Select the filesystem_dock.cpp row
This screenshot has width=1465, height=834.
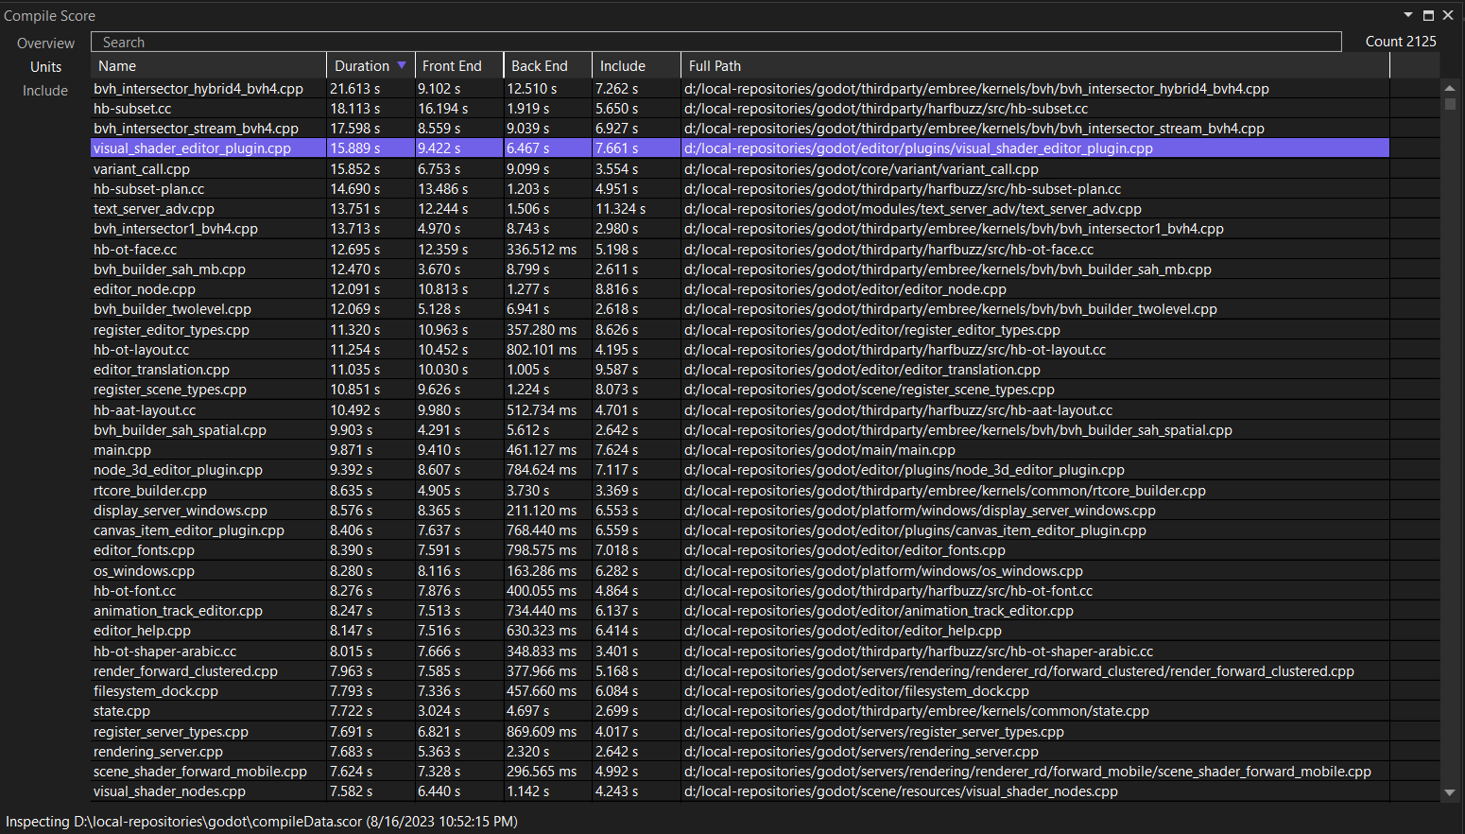(740, 691)
